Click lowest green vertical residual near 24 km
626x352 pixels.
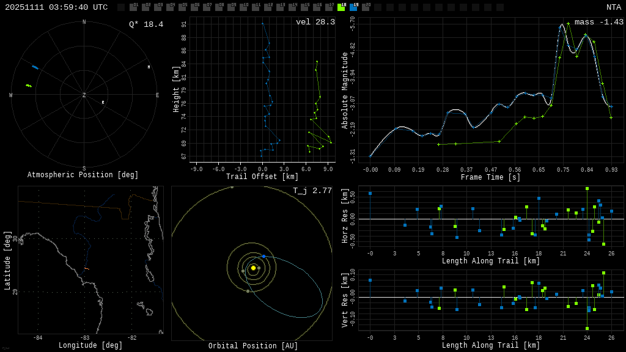click(587, 328)
